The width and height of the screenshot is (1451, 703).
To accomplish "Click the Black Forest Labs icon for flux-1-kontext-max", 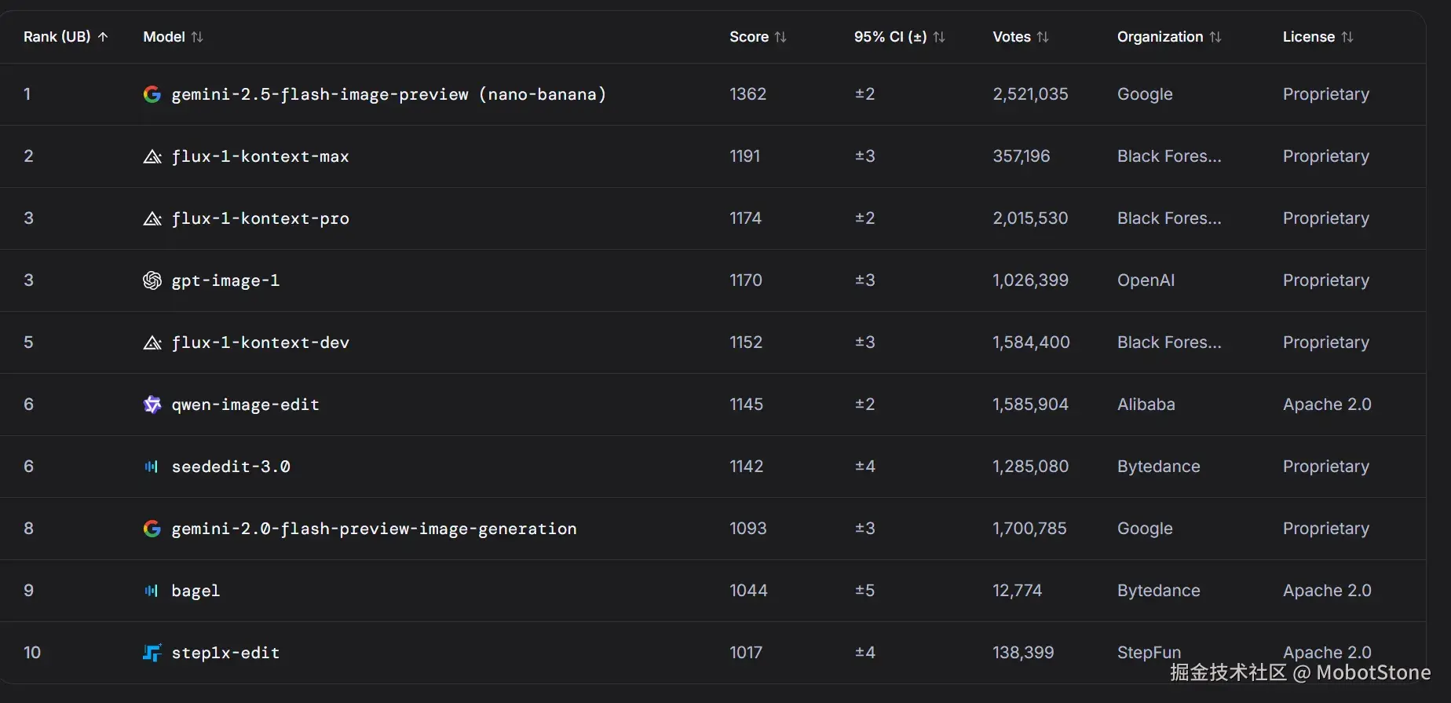I will [152, 156].
